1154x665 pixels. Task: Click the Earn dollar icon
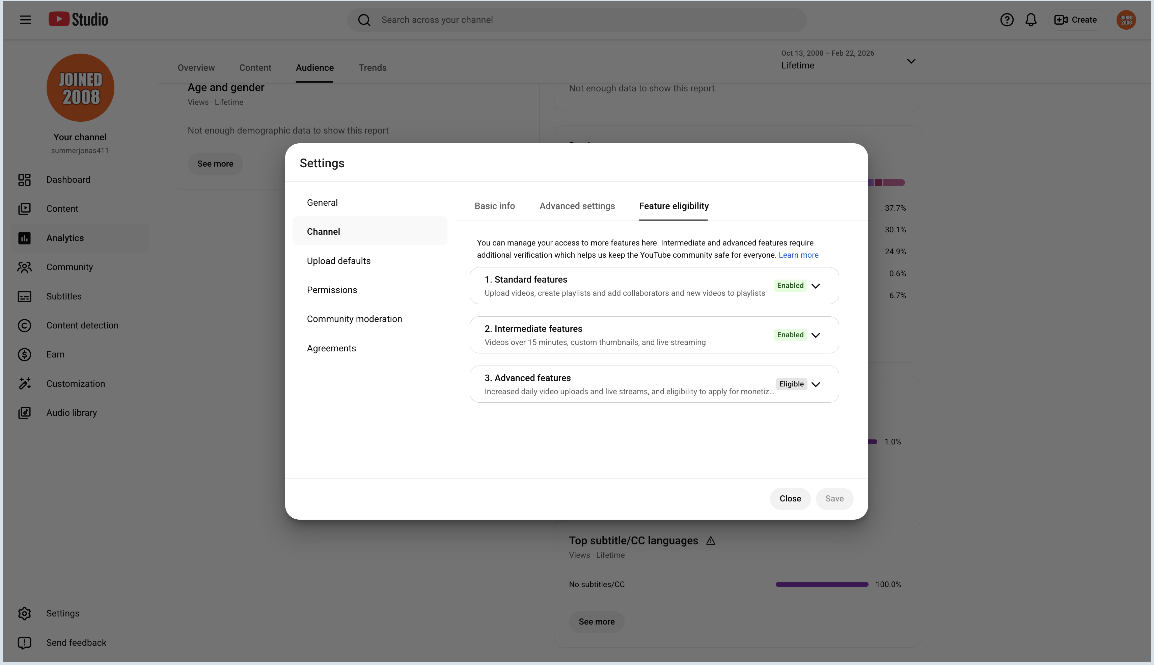tap(24, 354)
